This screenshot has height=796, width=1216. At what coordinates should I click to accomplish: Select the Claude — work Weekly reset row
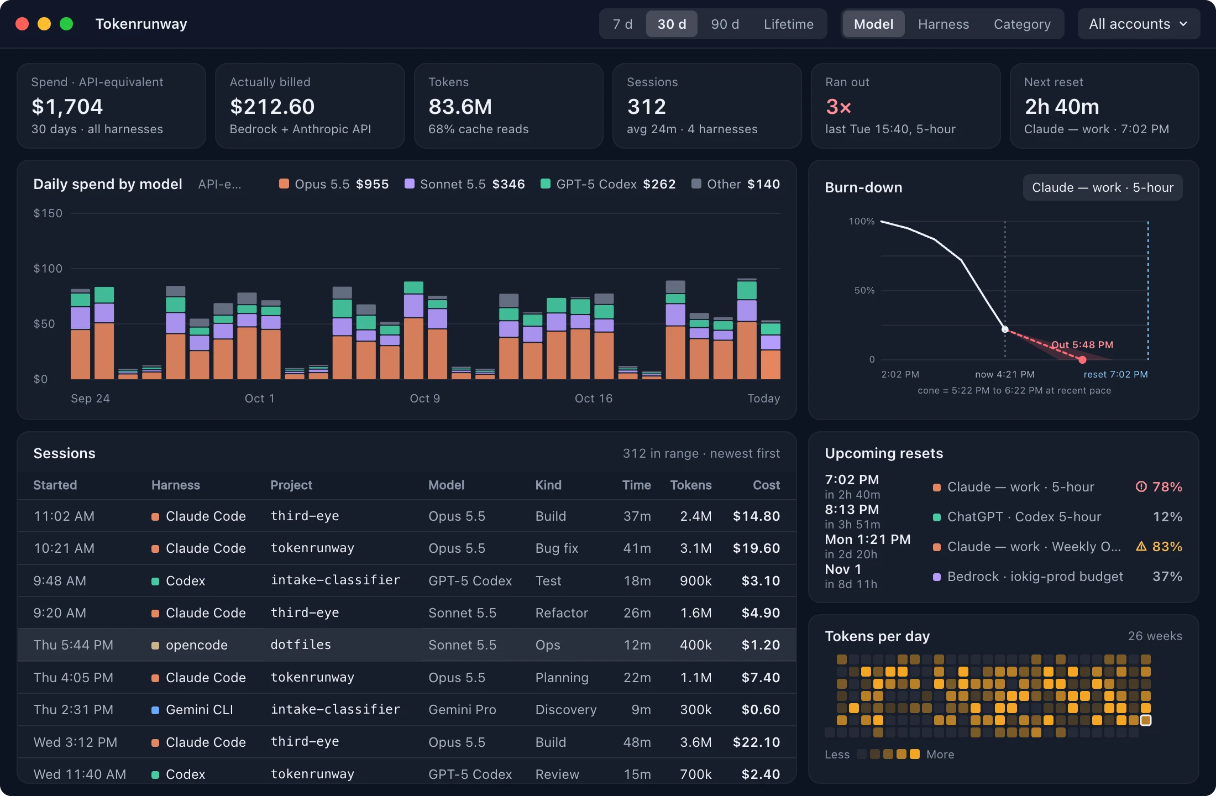[1003, 547]
